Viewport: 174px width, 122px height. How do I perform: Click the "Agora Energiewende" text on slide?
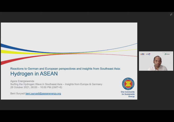[22, 81]
